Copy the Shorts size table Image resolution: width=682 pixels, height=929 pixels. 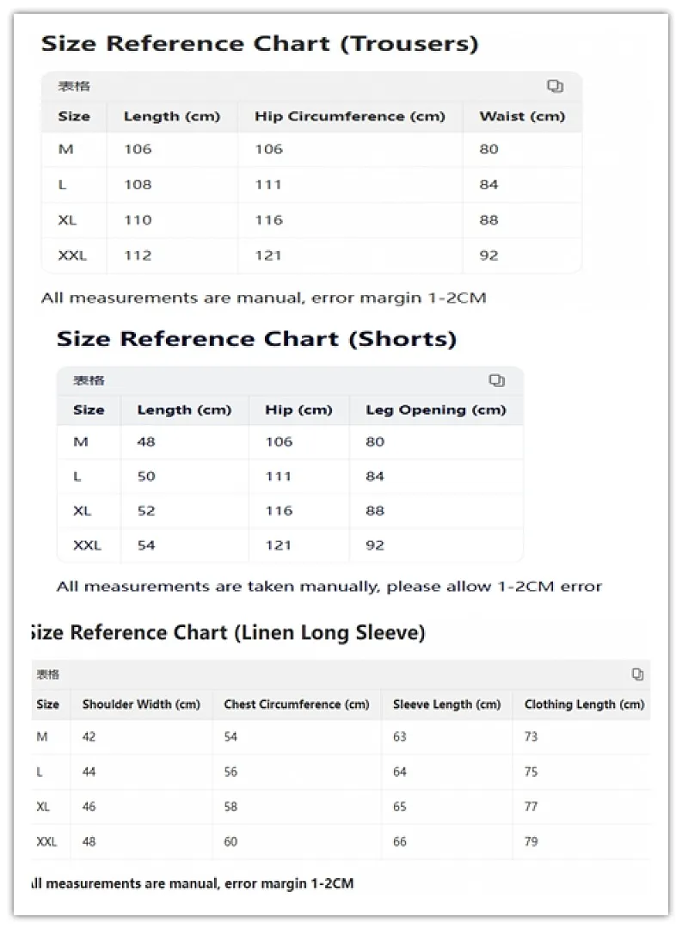coord(496,380)
